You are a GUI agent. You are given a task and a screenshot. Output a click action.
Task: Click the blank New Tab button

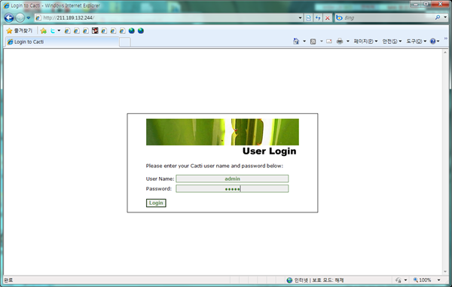pyautogui.click(x=125, y=42)
